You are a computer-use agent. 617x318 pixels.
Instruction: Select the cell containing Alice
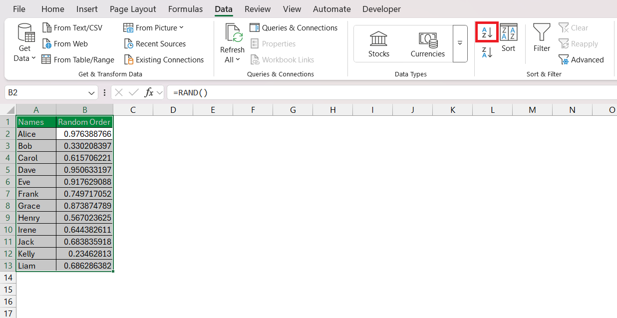click(x=36, y=134)
